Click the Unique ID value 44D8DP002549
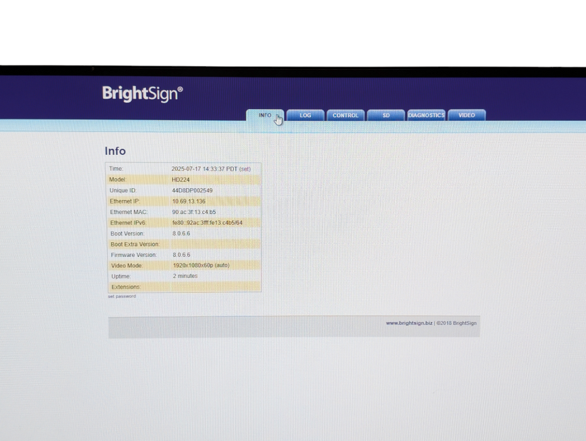 pos(192,190)
